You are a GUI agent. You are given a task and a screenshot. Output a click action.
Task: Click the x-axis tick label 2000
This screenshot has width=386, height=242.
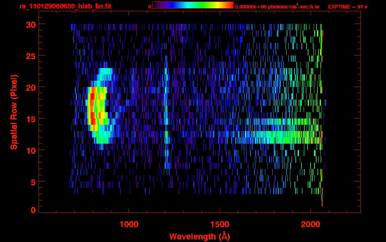coord(311,224)
